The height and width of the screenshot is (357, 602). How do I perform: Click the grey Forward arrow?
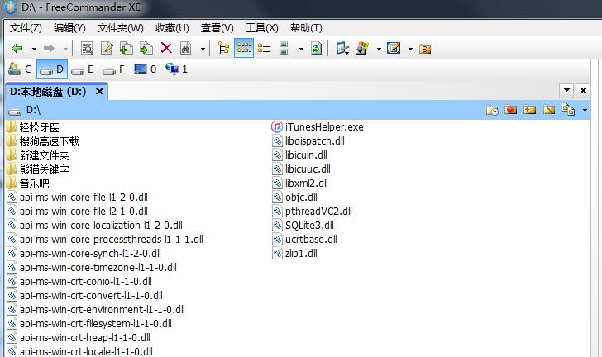(x=49, y=49)
